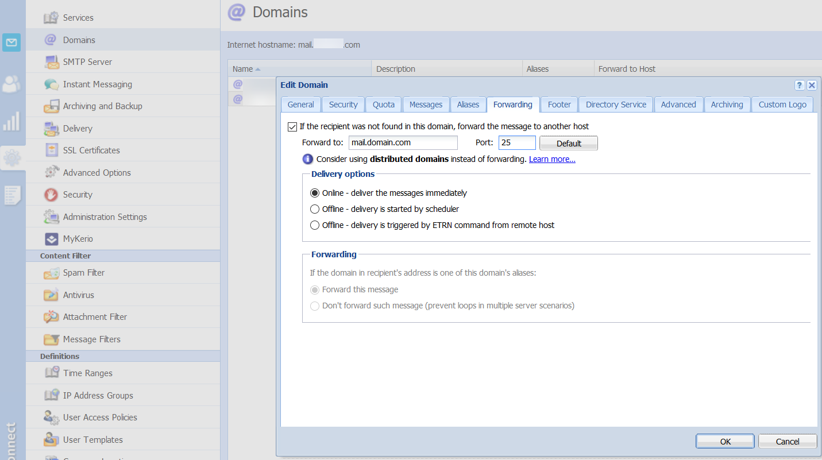
Task: Click the mail envelope icon in left rail
Action: (11, 42)
